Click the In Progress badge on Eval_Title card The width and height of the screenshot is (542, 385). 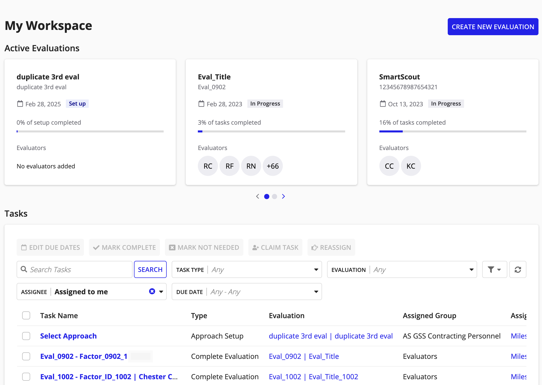(265, 104)
